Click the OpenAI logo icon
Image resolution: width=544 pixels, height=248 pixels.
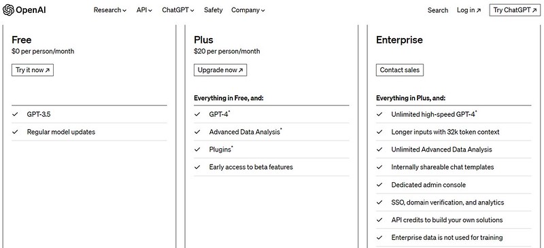(x=8, y=10)
